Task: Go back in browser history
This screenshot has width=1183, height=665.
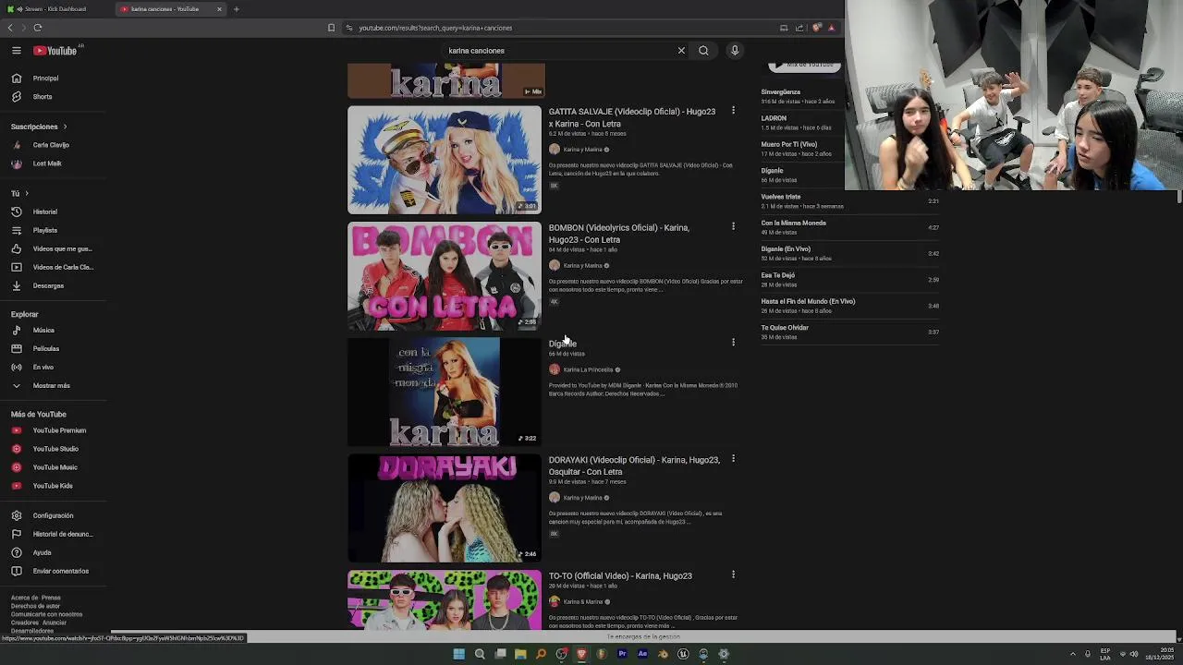Action: point(10,28)
